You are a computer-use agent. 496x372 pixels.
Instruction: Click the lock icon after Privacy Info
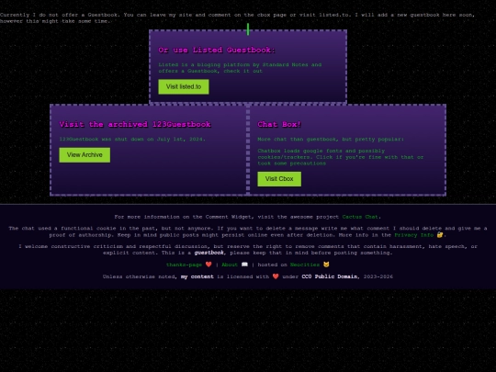[x=440, y=235]
